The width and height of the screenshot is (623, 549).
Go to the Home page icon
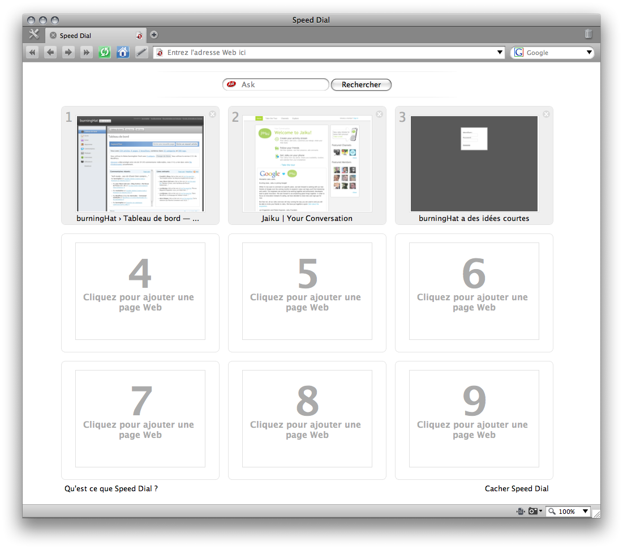[x=123, y=52]
